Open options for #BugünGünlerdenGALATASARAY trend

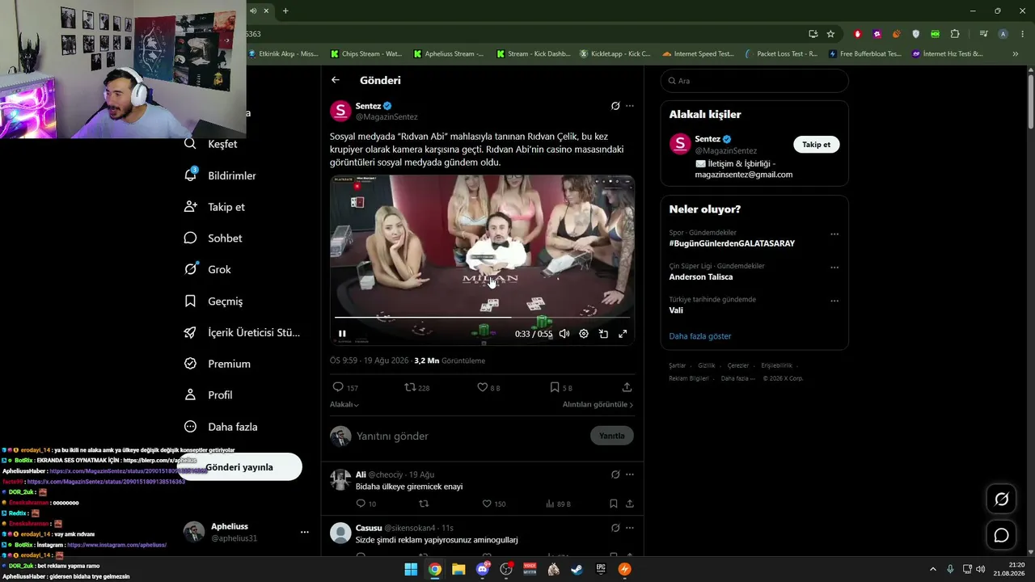point(834,234)
